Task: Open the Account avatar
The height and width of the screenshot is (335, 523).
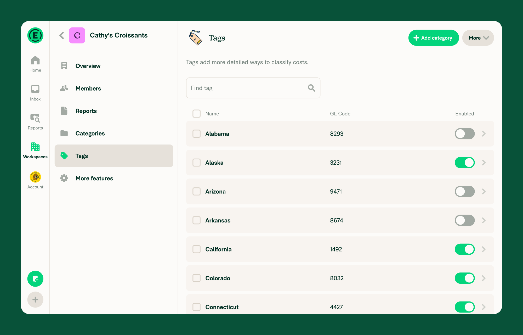Action: 35,177
